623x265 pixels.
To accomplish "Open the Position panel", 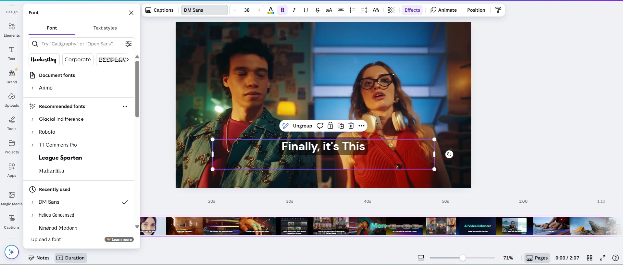I will [x=476, y=10].
